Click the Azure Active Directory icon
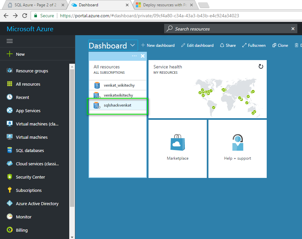302x239 pixels. 10,203
